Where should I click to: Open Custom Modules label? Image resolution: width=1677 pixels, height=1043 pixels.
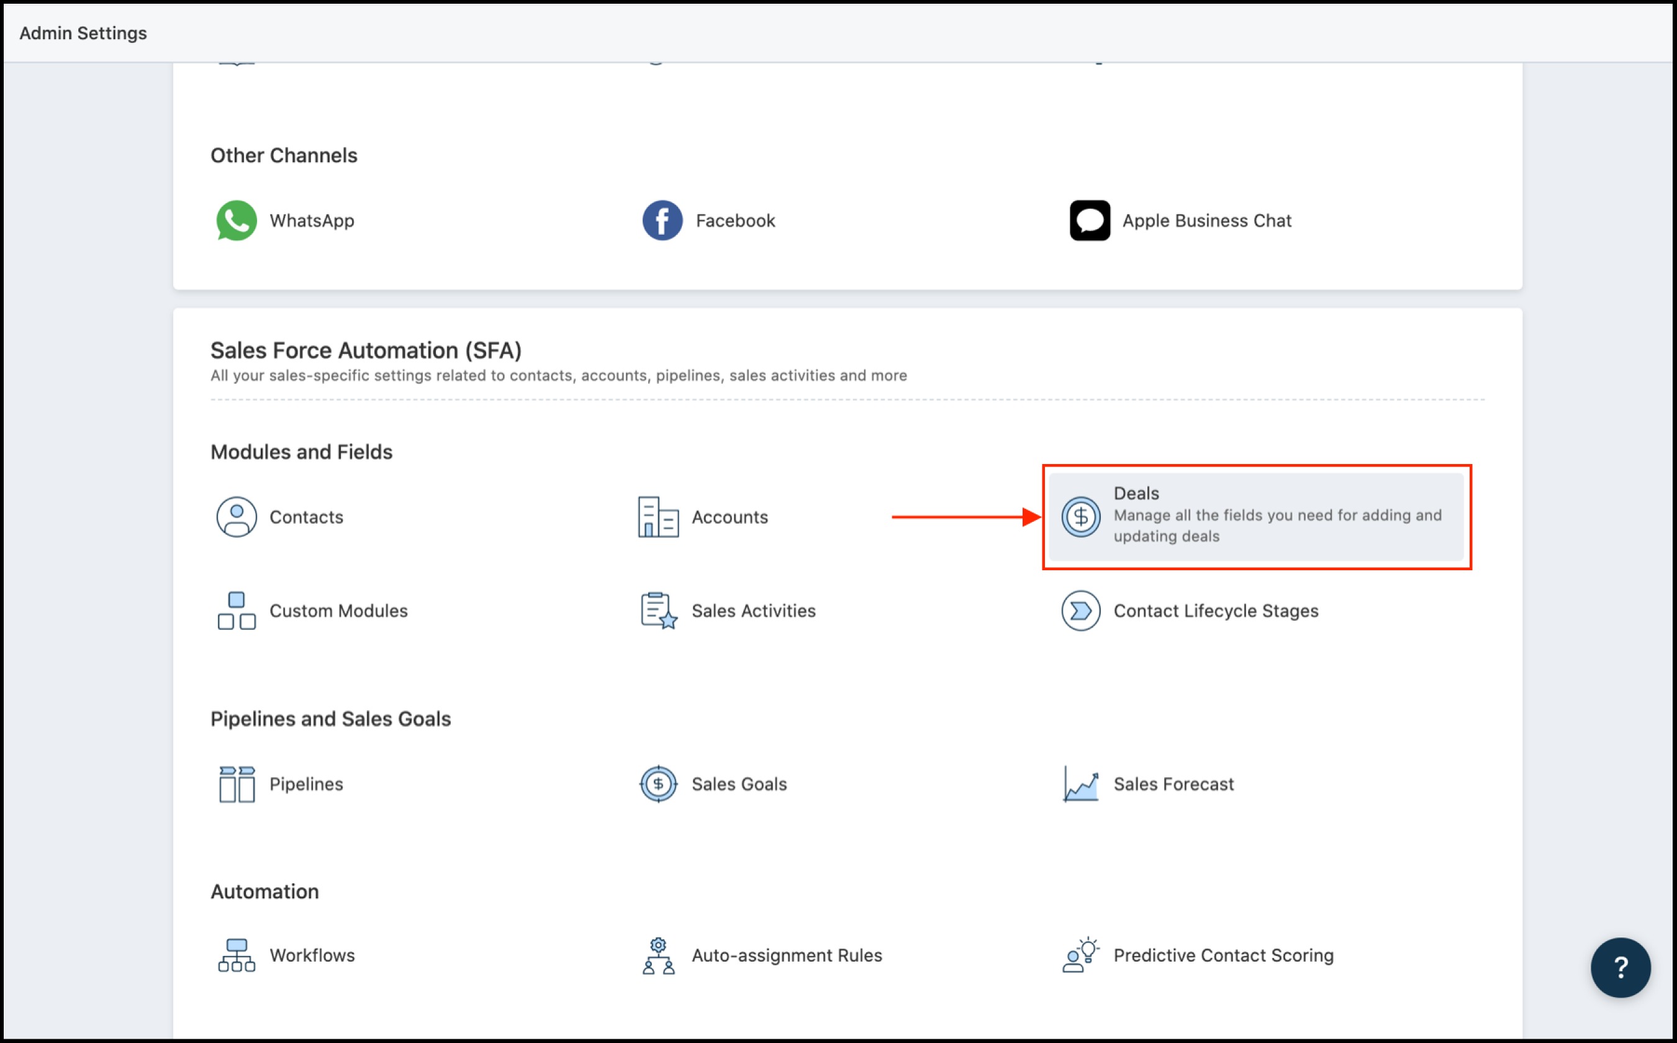click(x=338, y=611)
